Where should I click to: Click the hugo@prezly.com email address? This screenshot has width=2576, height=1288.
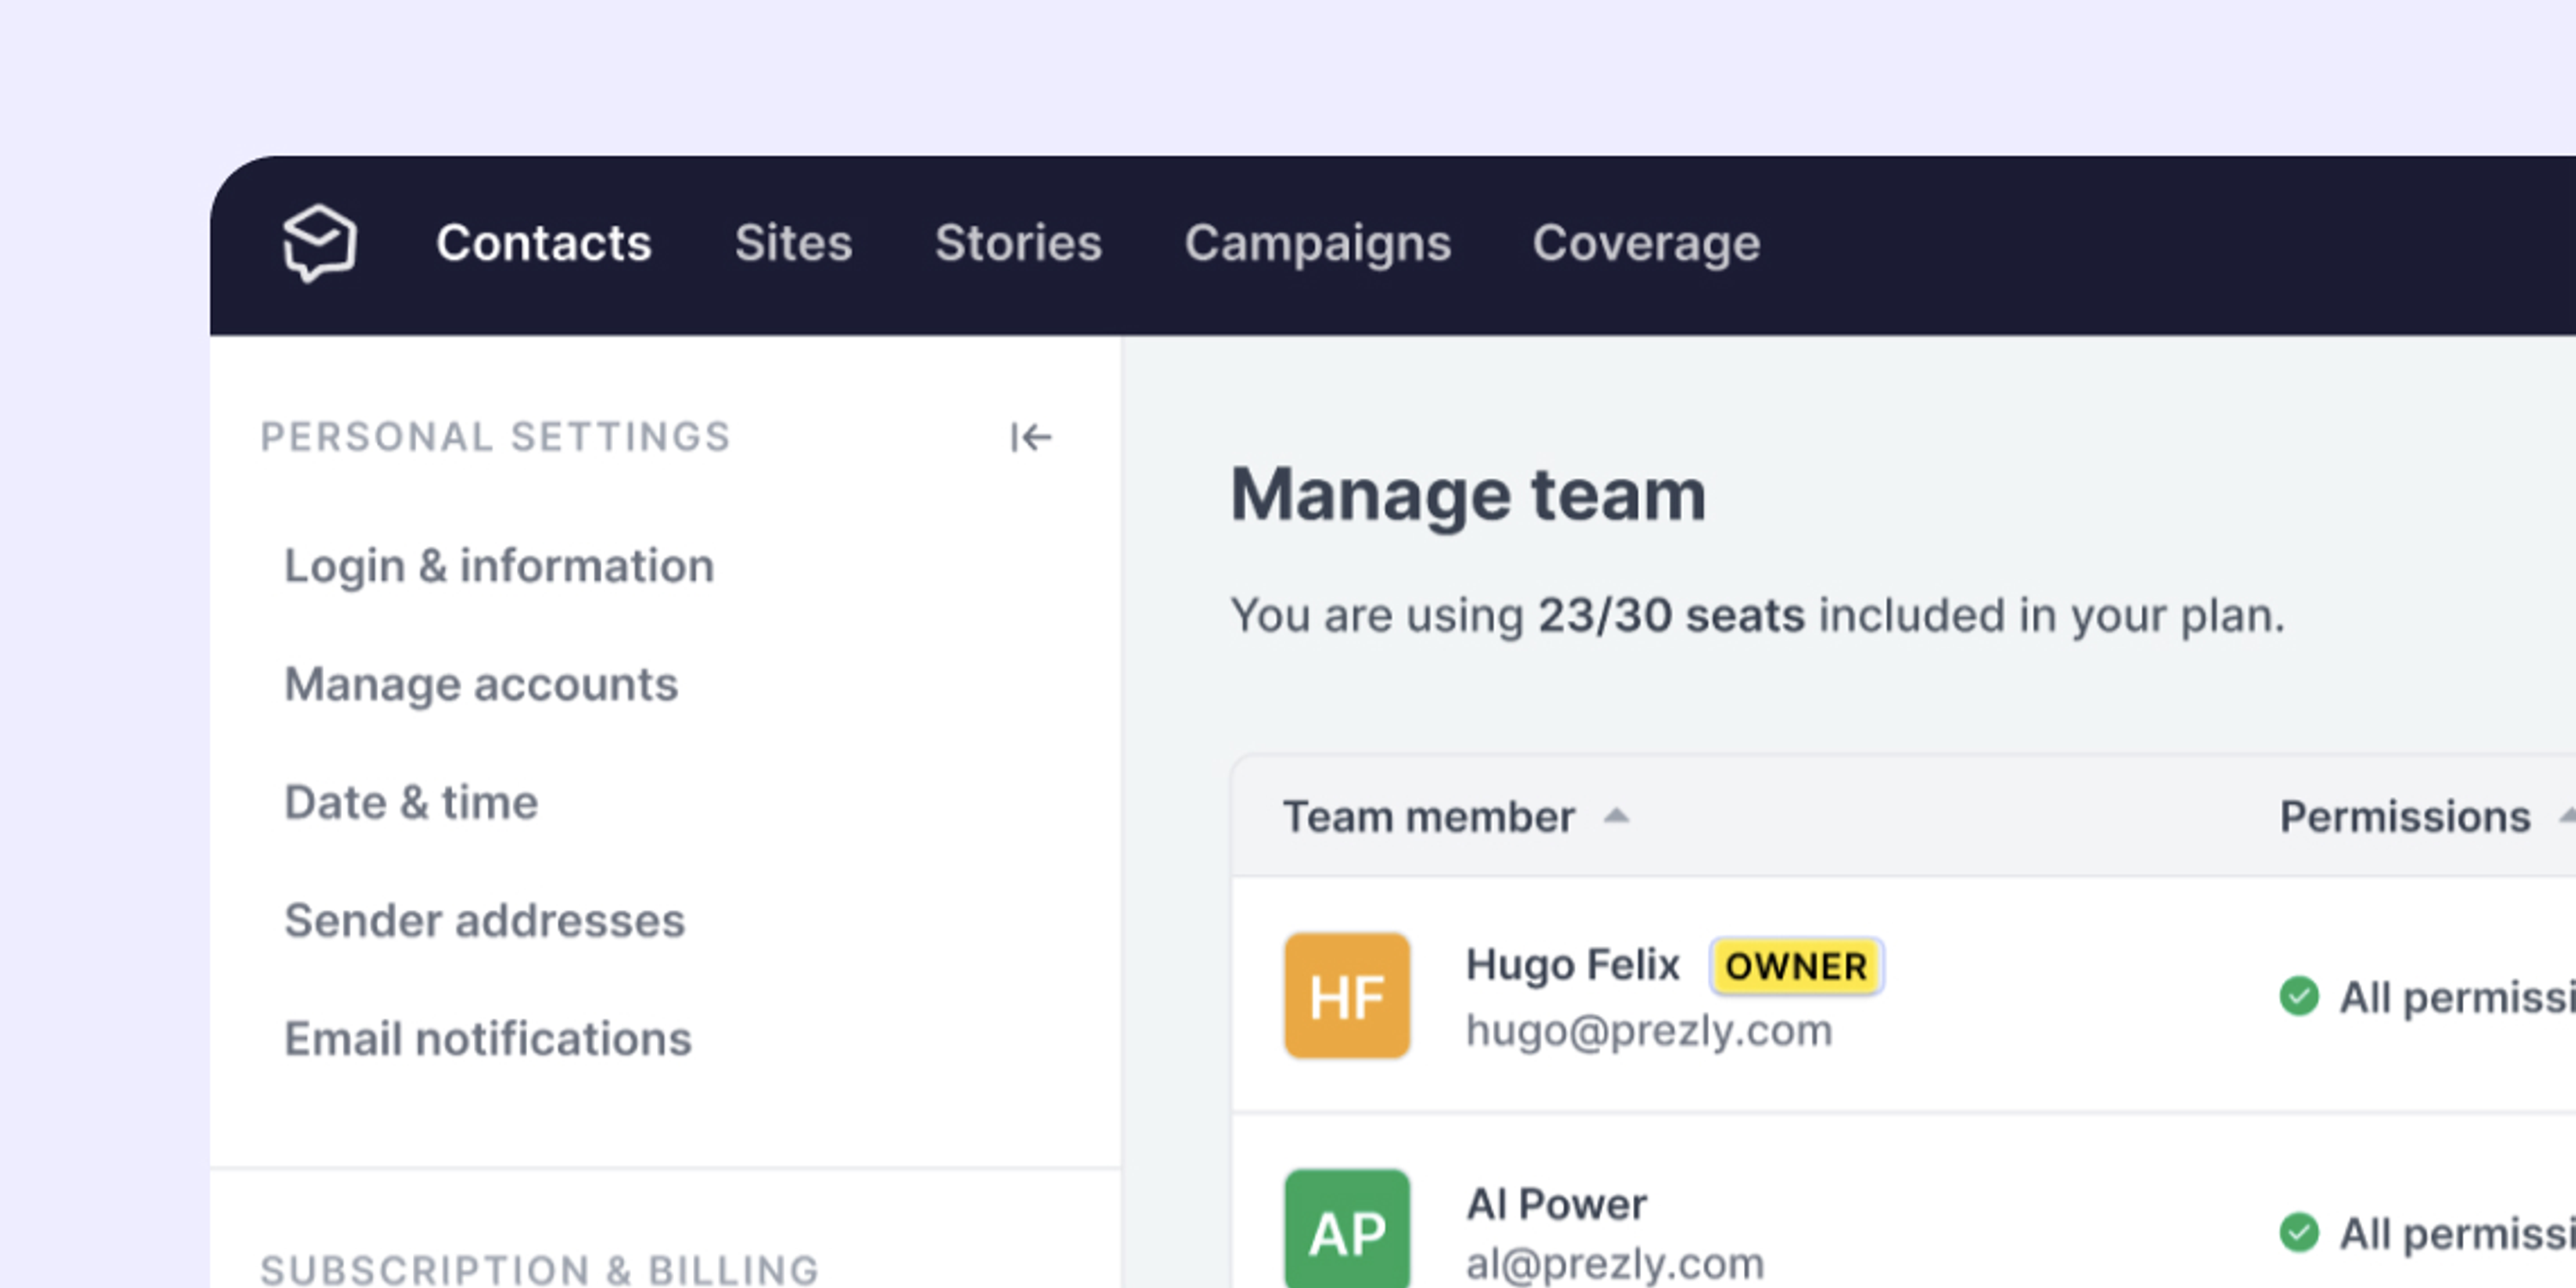1648,1030
